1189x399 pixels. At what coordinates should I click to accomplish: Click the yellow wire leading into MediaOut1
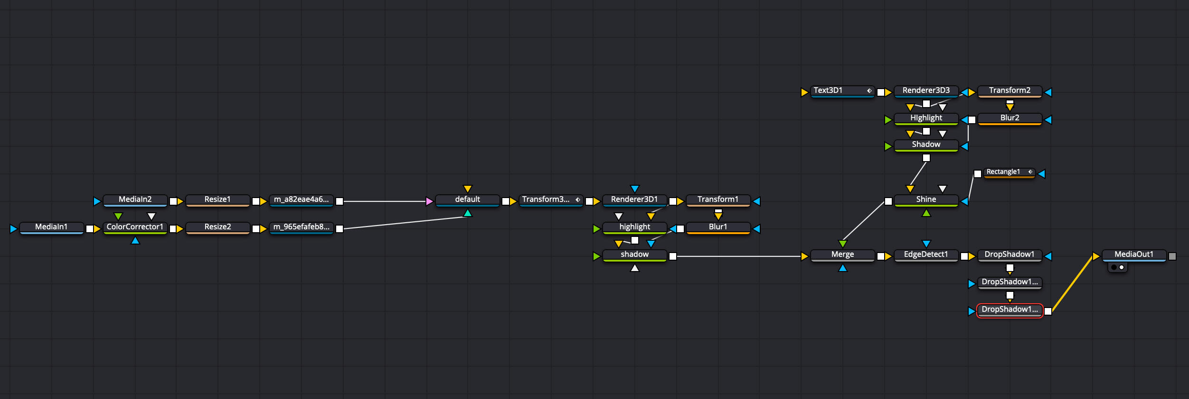[1072, 283]
